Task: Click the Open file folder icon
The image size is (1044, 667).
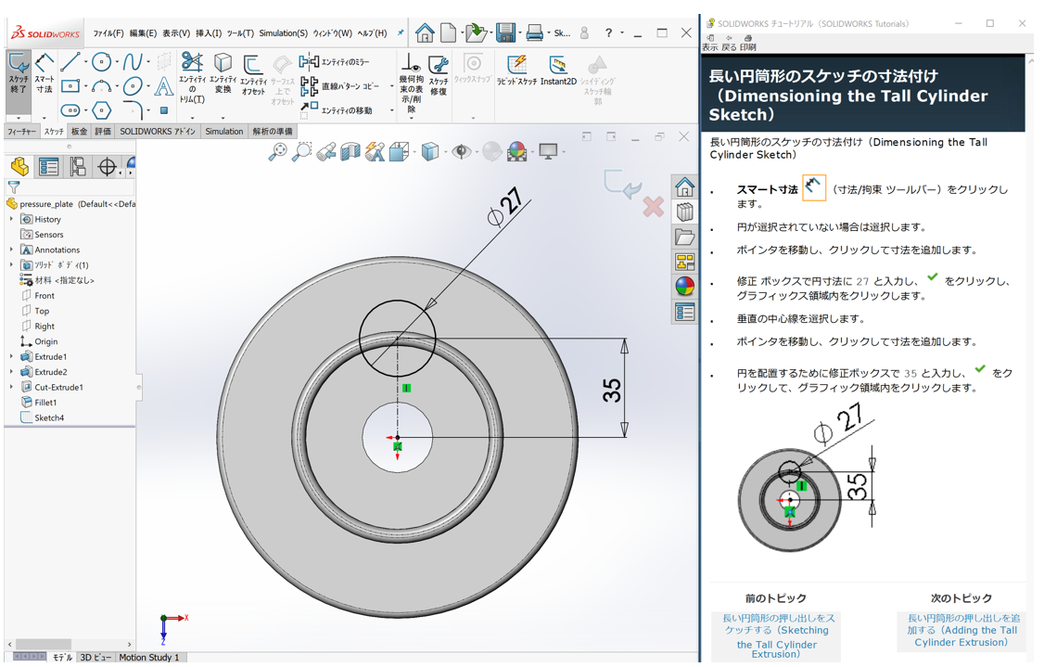Action: tap(476, 32)
